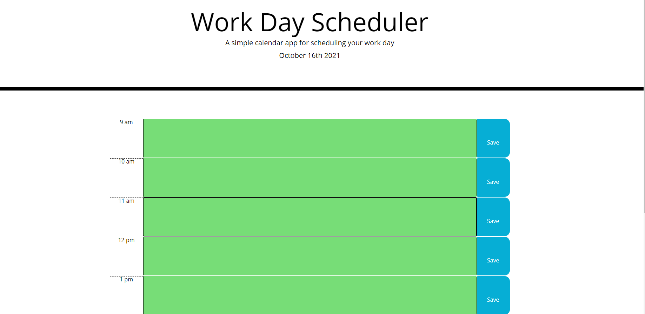The image size is (645, 314).
Task: Save the 11 am time block entry
Action: [493, 221]
